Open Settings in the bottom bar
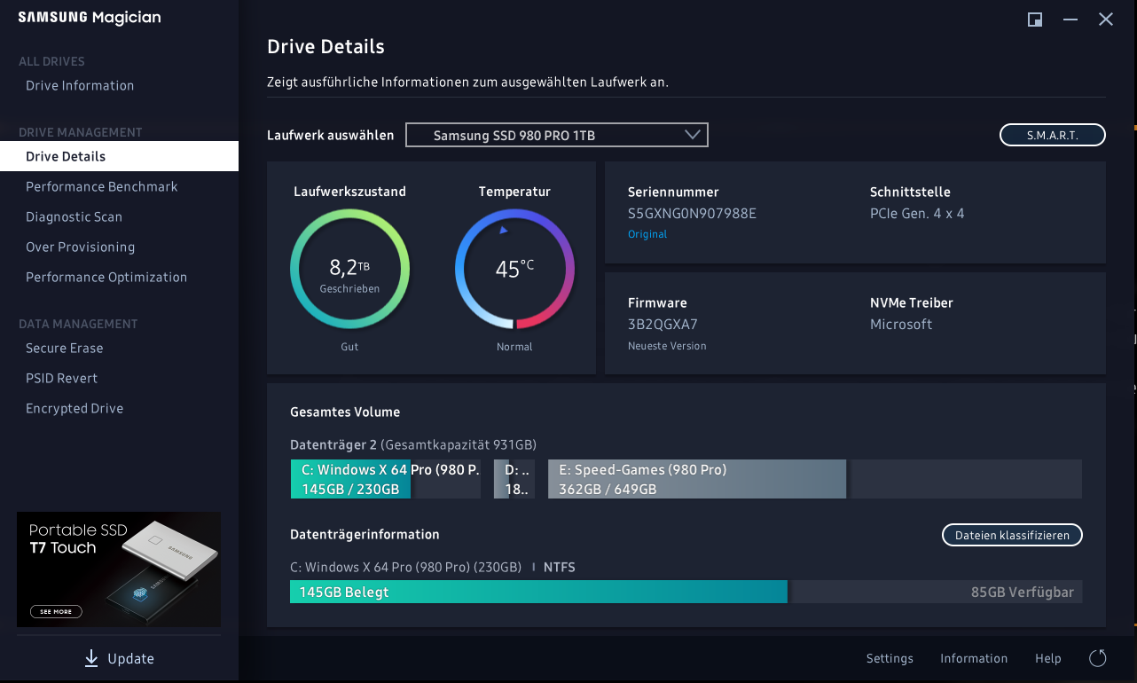 890,658
